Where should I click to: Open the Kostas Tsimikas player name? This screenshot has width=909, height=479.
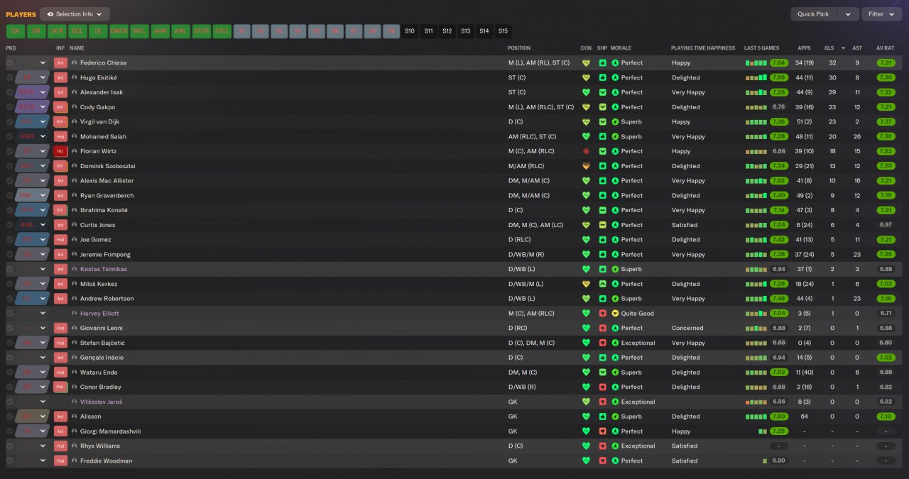(x=104, y=269)
